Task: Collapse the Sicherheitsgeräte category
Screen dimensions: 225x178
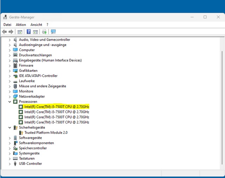Action: tap(9, 128)
